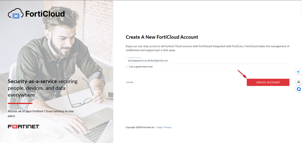Screen dimensions: 302x143
Task: Click the FortiCloud cloud logo icon
Action: pyautogui.click(x=15, y=14)
